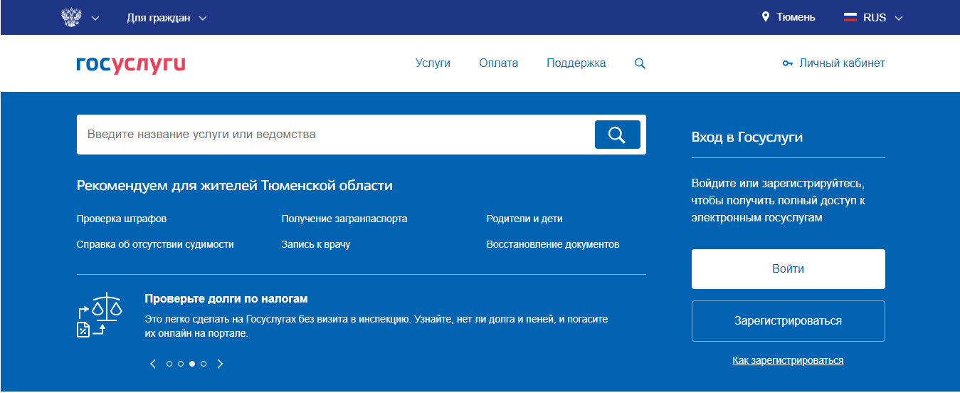Expand the dropdown beside the emblem
Viewport: 960px width, 393px height.
(x=95, y=18)
